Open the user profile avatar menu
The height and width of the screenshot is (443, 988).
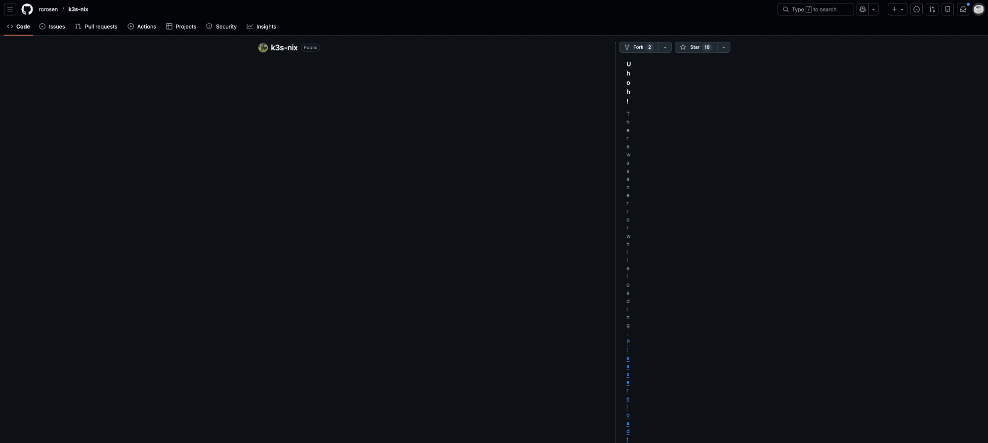(x=979, y=9)
